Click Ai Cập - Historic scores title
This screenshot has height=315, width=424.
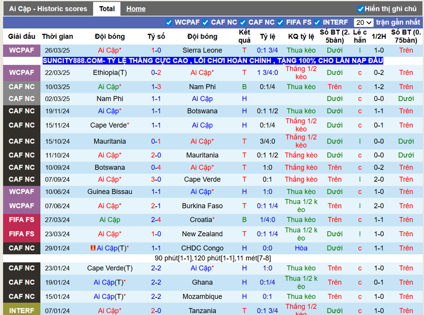(48, 9)
